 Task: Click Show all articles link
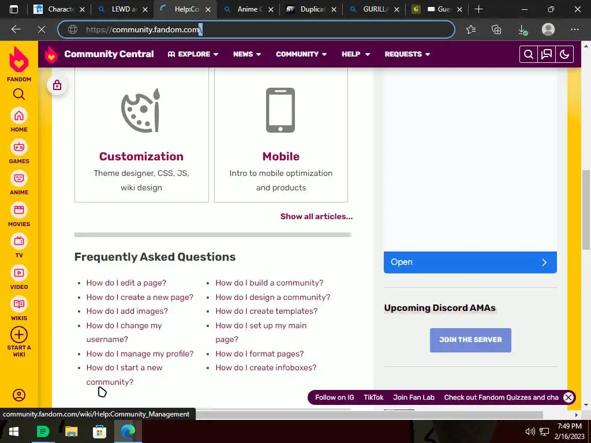(317, 217)
